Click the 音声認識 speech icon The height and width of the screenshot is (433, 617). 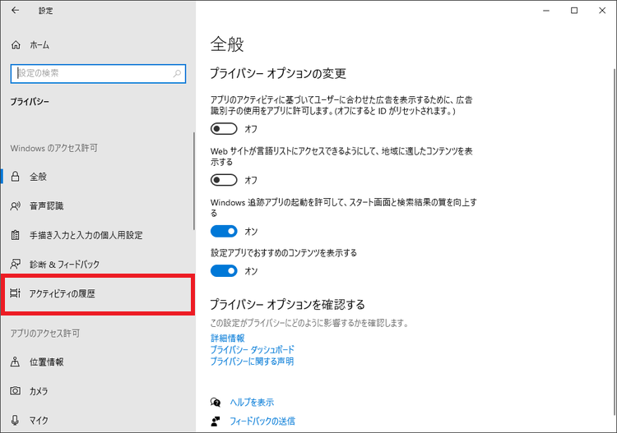(x=16, y=206)
